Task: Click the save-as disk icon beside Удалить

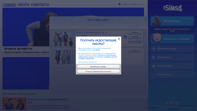Action: click(125, 37)
